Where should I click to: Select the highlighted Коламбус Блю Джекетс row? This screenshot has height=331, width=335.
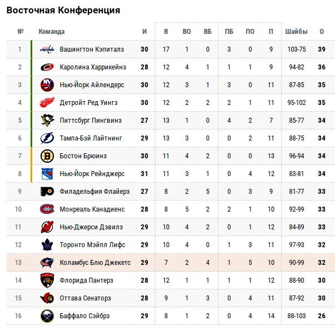[167, 263]
